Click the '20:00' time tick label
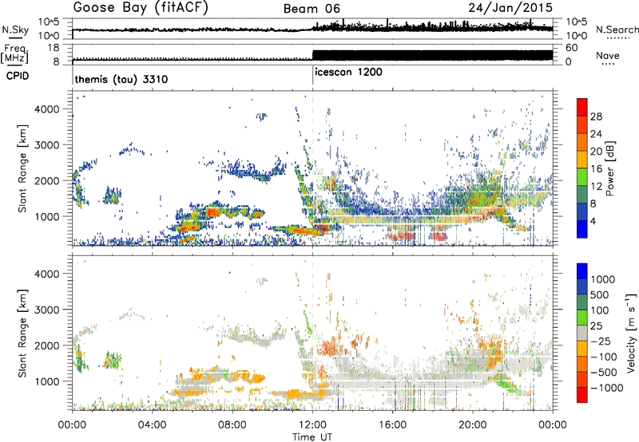Viewport: 639px width, 442px height. [473, 425]
